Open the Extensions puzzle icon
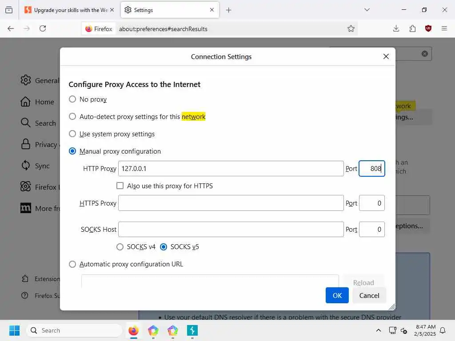 412,28
